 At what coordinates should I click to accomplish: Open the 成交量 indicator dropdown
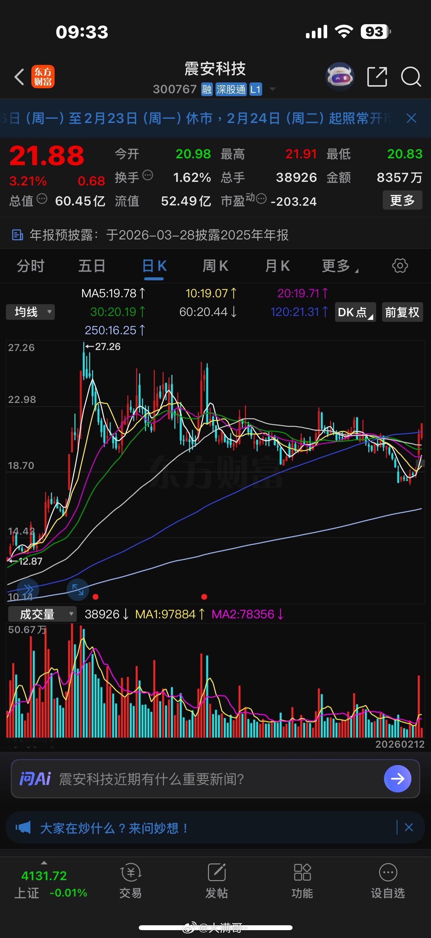pyautogui.click(x=42, y=614)
